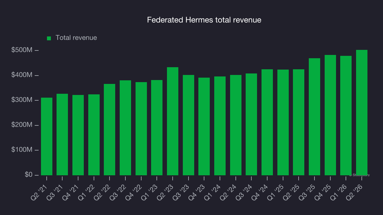Select the Q4 '25 revenue bar
Screen dimensions: 383x215
[330, 115]
